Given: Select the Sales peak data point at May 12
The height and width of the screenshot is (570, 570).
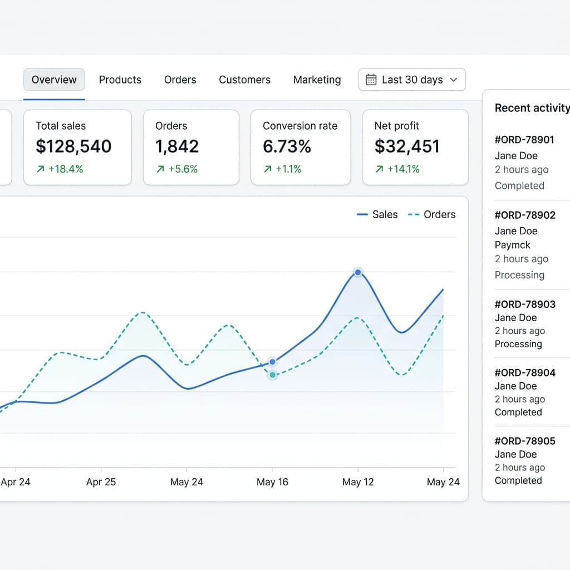Looking at the screenshot, I should point(358,272).
